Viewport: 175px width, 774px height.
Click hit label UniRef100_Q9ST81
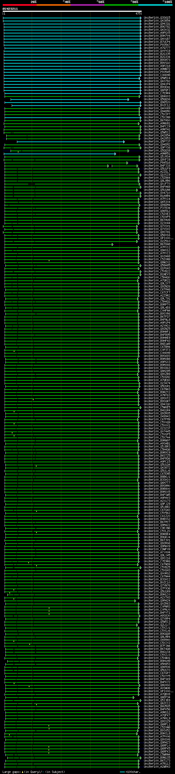[157, 232]
